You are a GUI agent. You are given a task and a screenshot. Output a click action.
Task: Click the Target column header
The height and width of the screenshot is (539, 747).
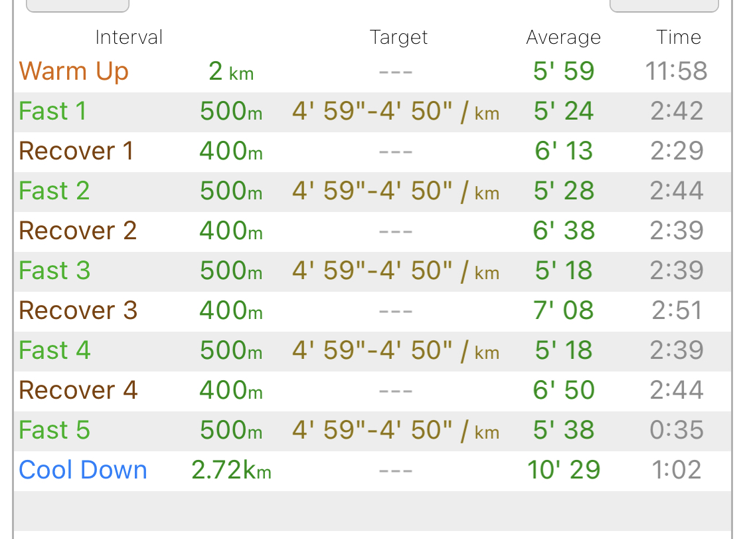pyautogui.click(x=399, y=37)
